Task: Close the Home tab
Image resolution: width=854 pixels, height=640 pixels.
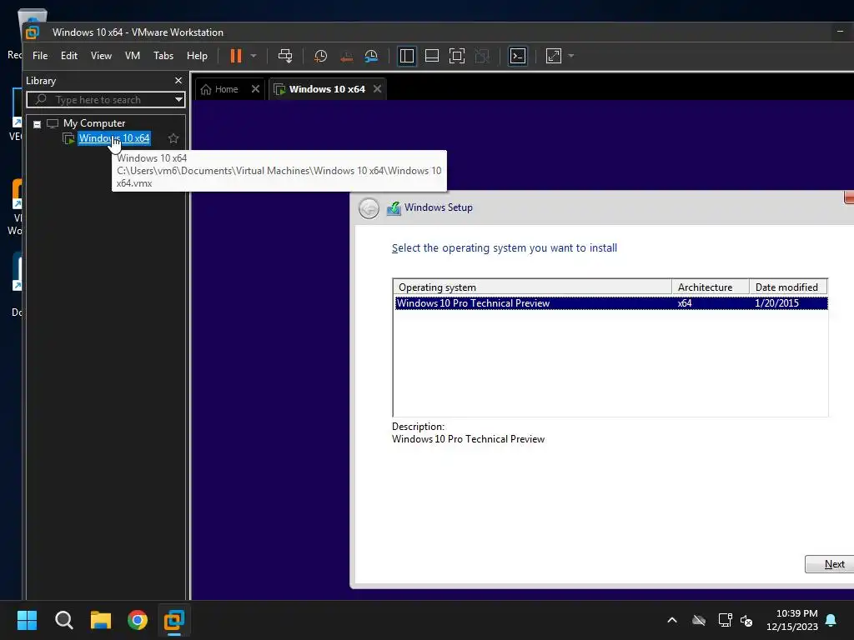Action: pos(255,88)
